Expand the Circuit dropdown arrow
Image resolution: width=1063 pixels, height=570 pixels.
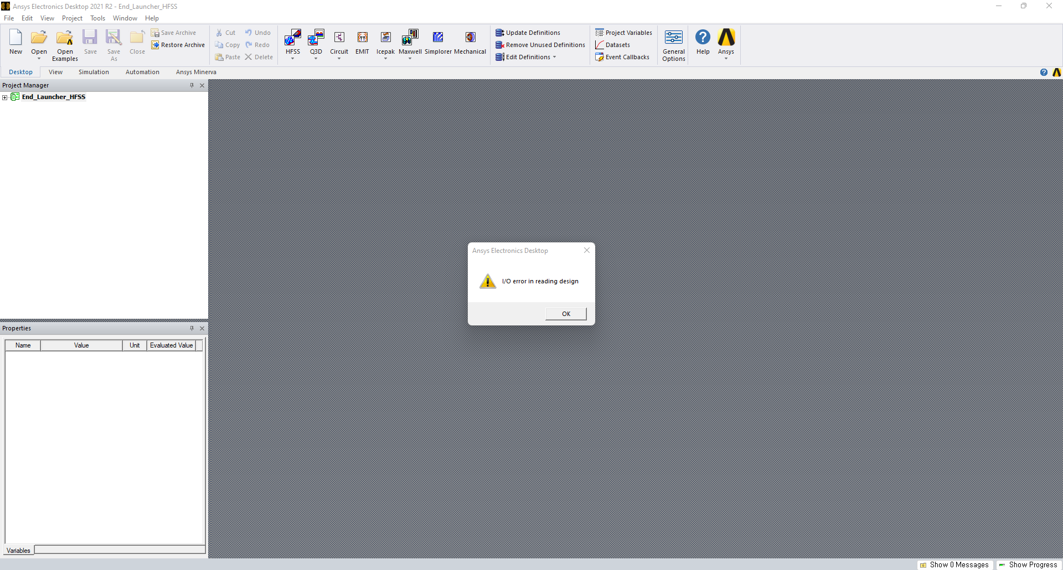pos(339,59)
